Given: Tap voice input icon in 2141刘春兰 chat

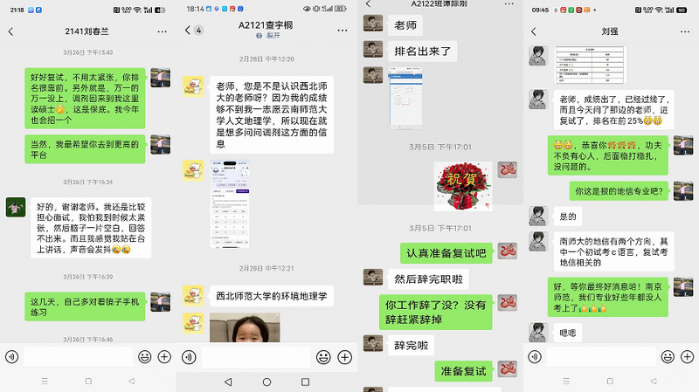Looking at the screenshot, I should (11, 356).
